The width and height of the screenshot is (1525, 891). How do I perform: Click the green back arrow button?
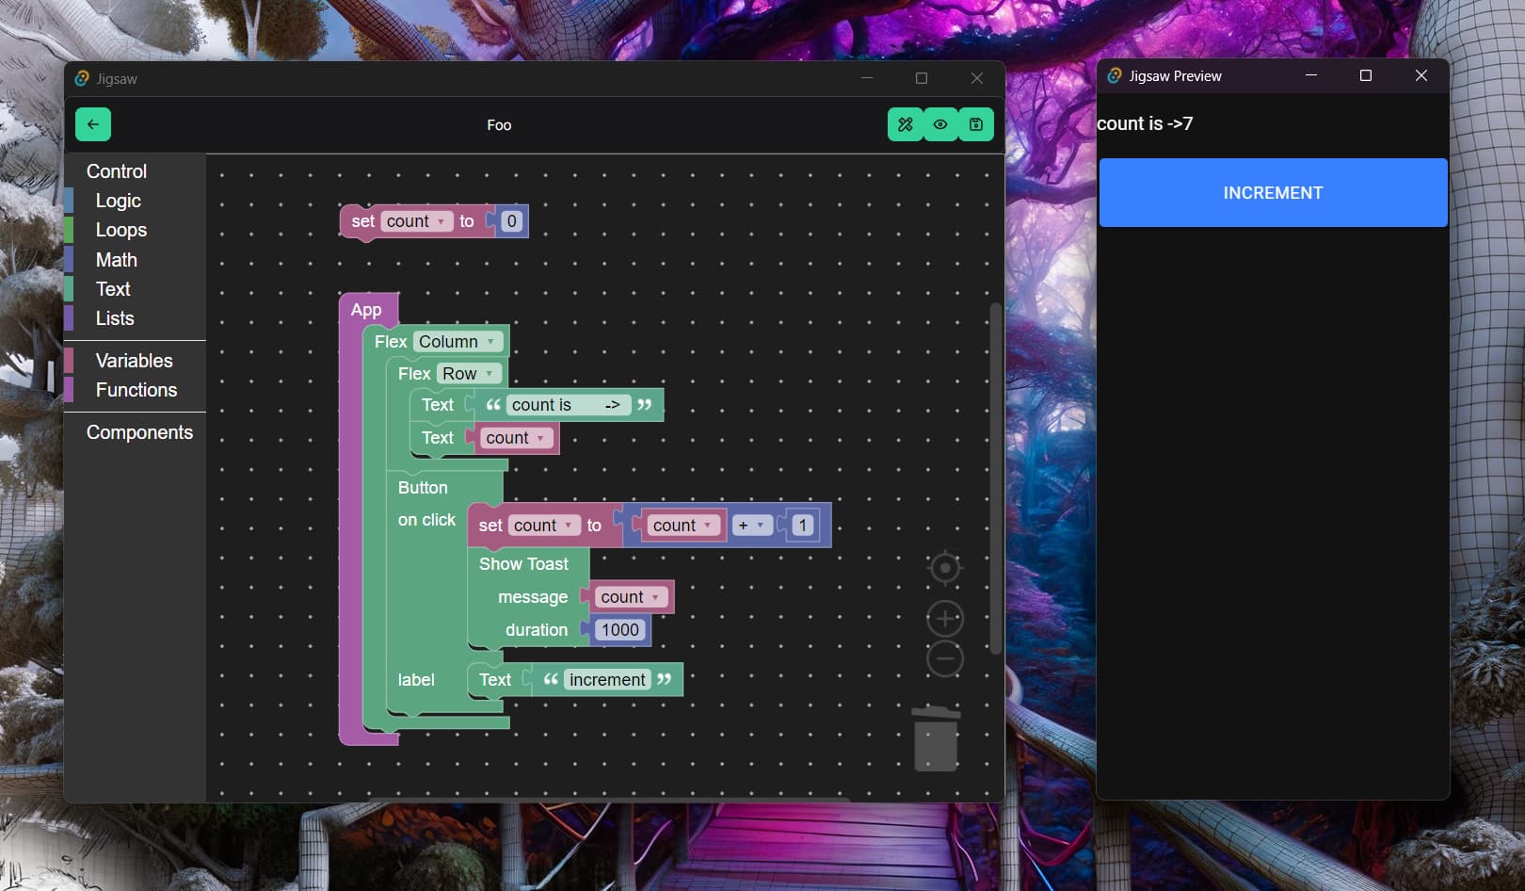[x=93, y=124]
